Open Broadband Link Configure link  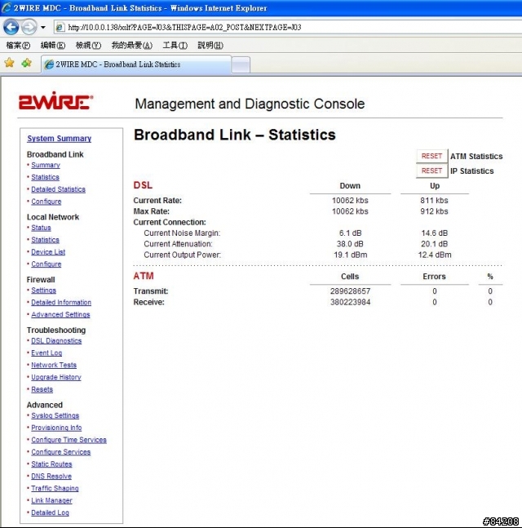pos(46,202)
